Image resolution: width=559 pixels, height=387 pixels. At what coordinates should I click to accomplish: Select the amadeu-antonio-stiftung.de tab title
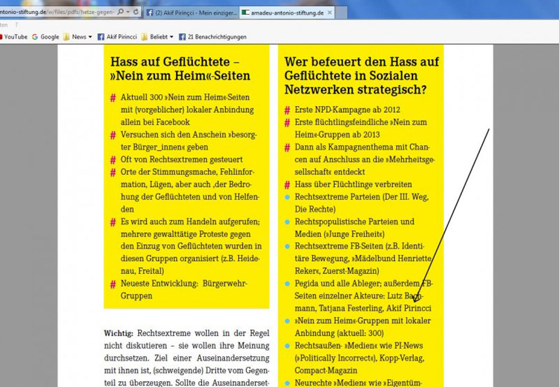point(287,13)
